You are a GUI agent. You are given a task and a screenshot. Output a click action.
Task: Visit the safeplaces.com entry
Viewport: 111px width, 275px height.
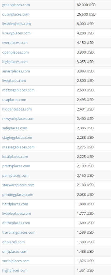pos(15,128)
